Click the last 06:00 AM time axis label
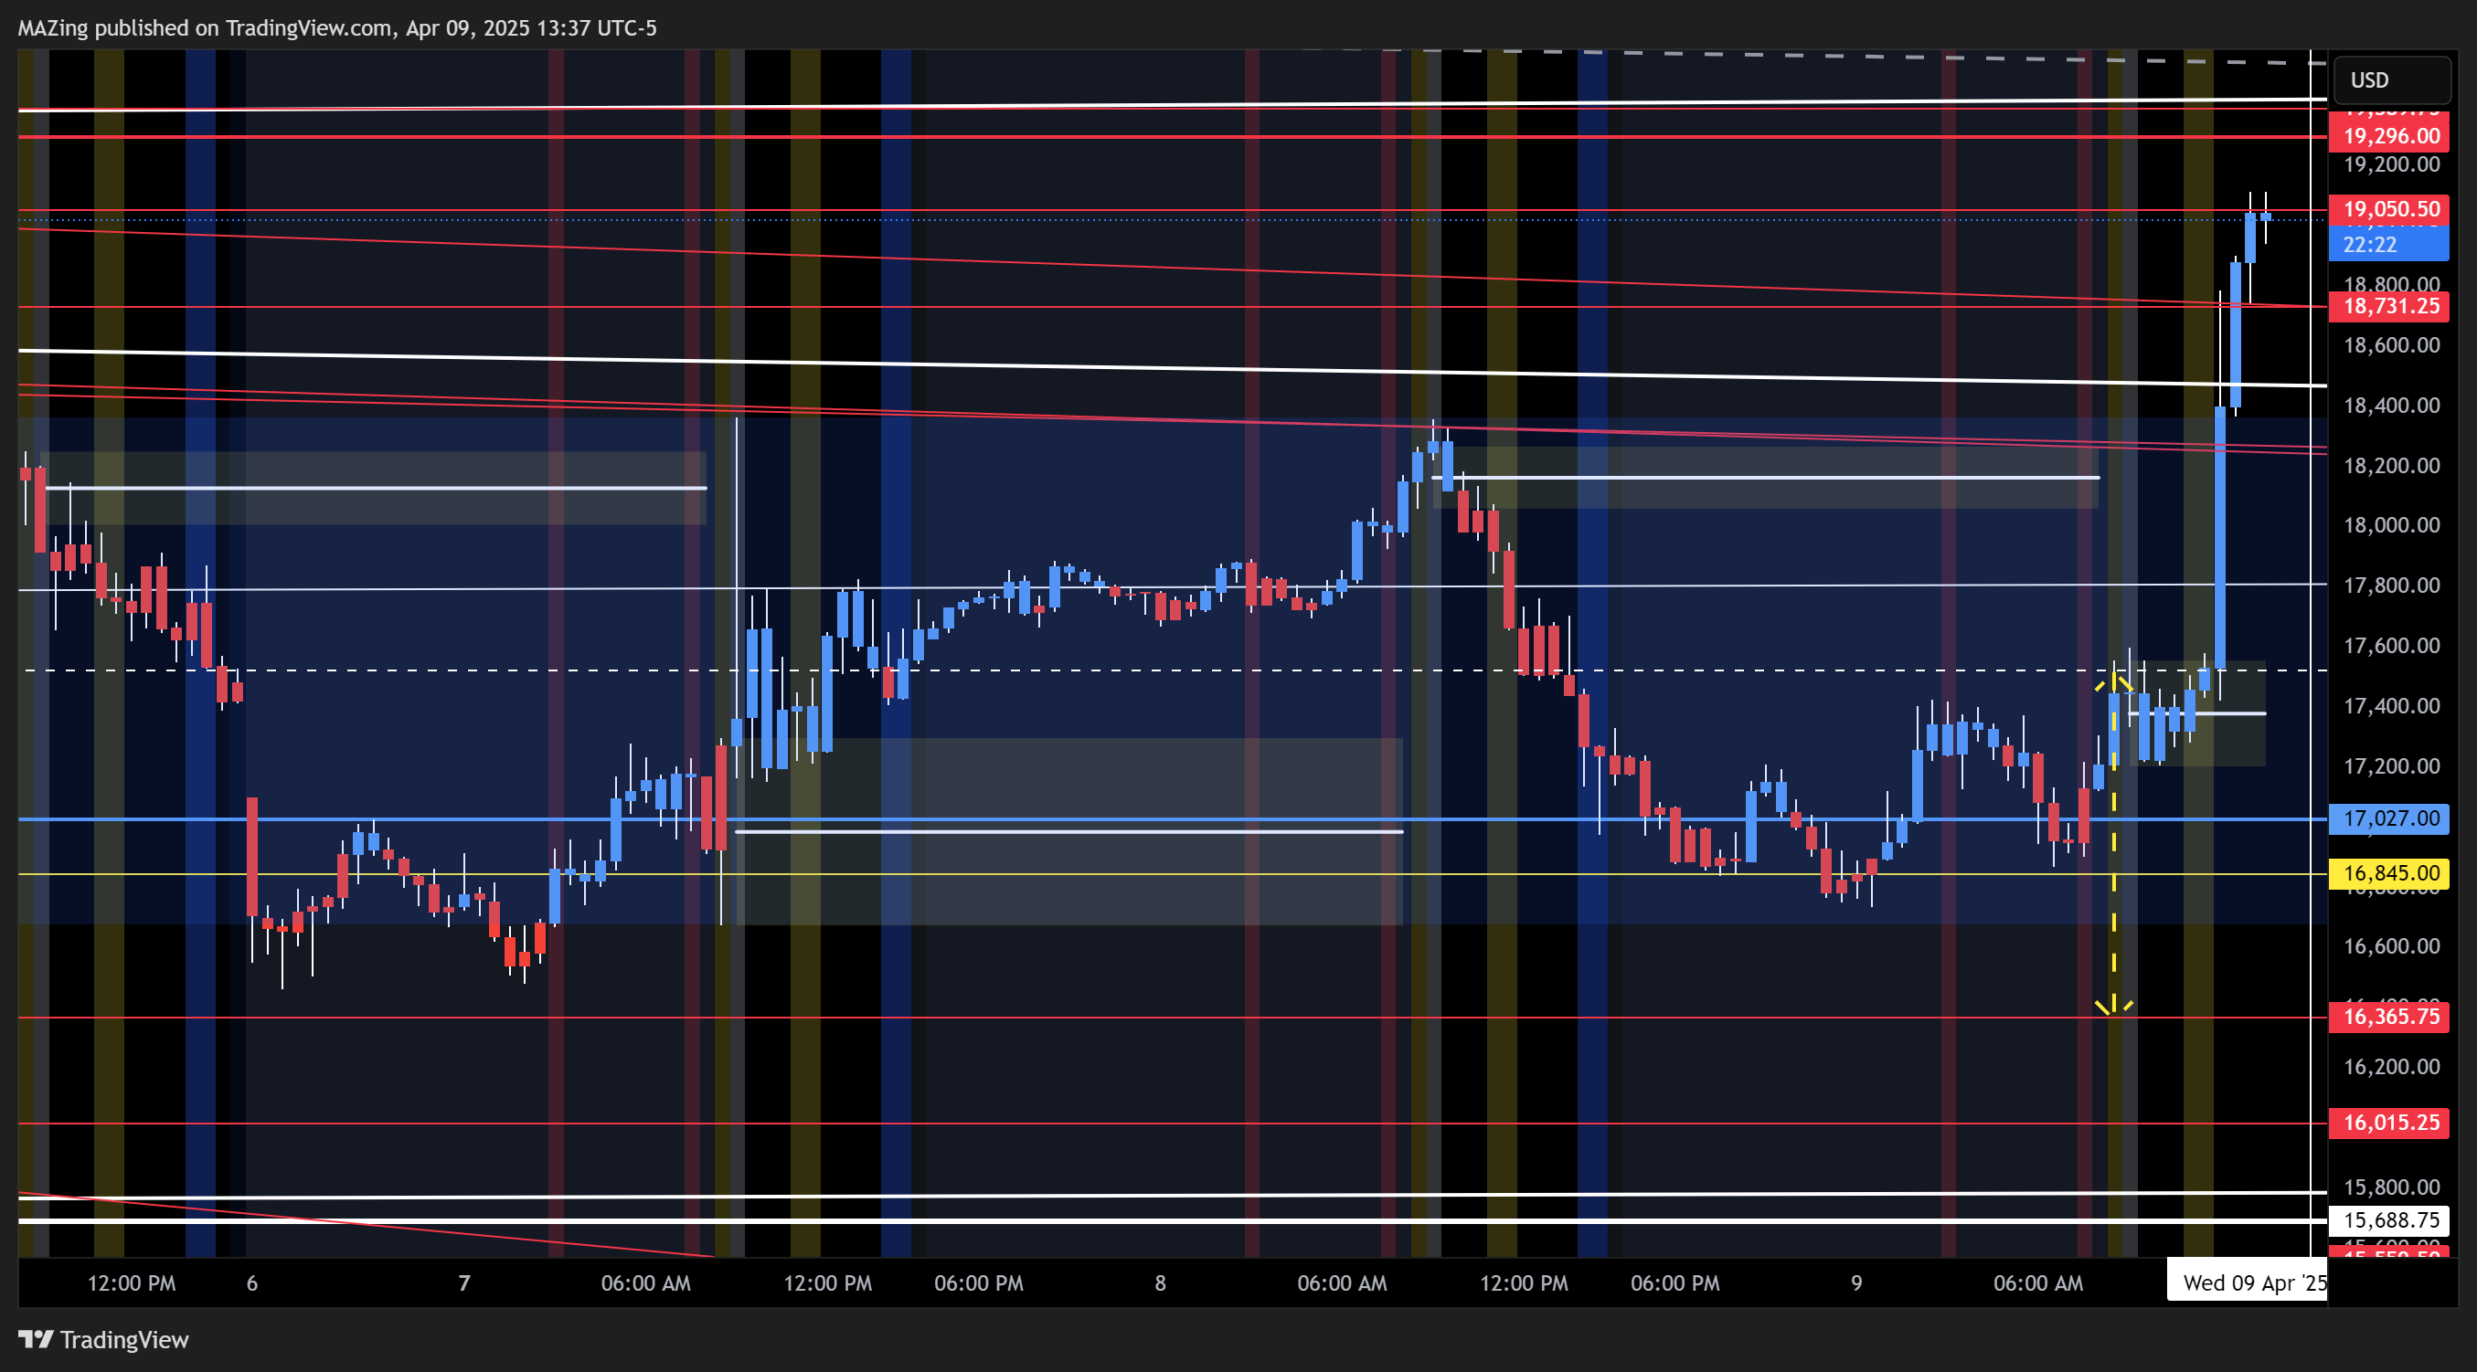Viewport: 2477px width, 1372px height. coord(2038,1282)
